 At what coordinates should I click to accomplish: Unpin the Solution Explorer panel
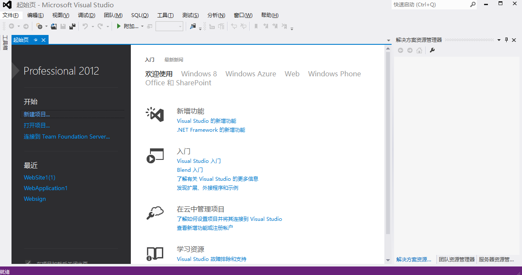pyautogui.click(x=506, y=40)
